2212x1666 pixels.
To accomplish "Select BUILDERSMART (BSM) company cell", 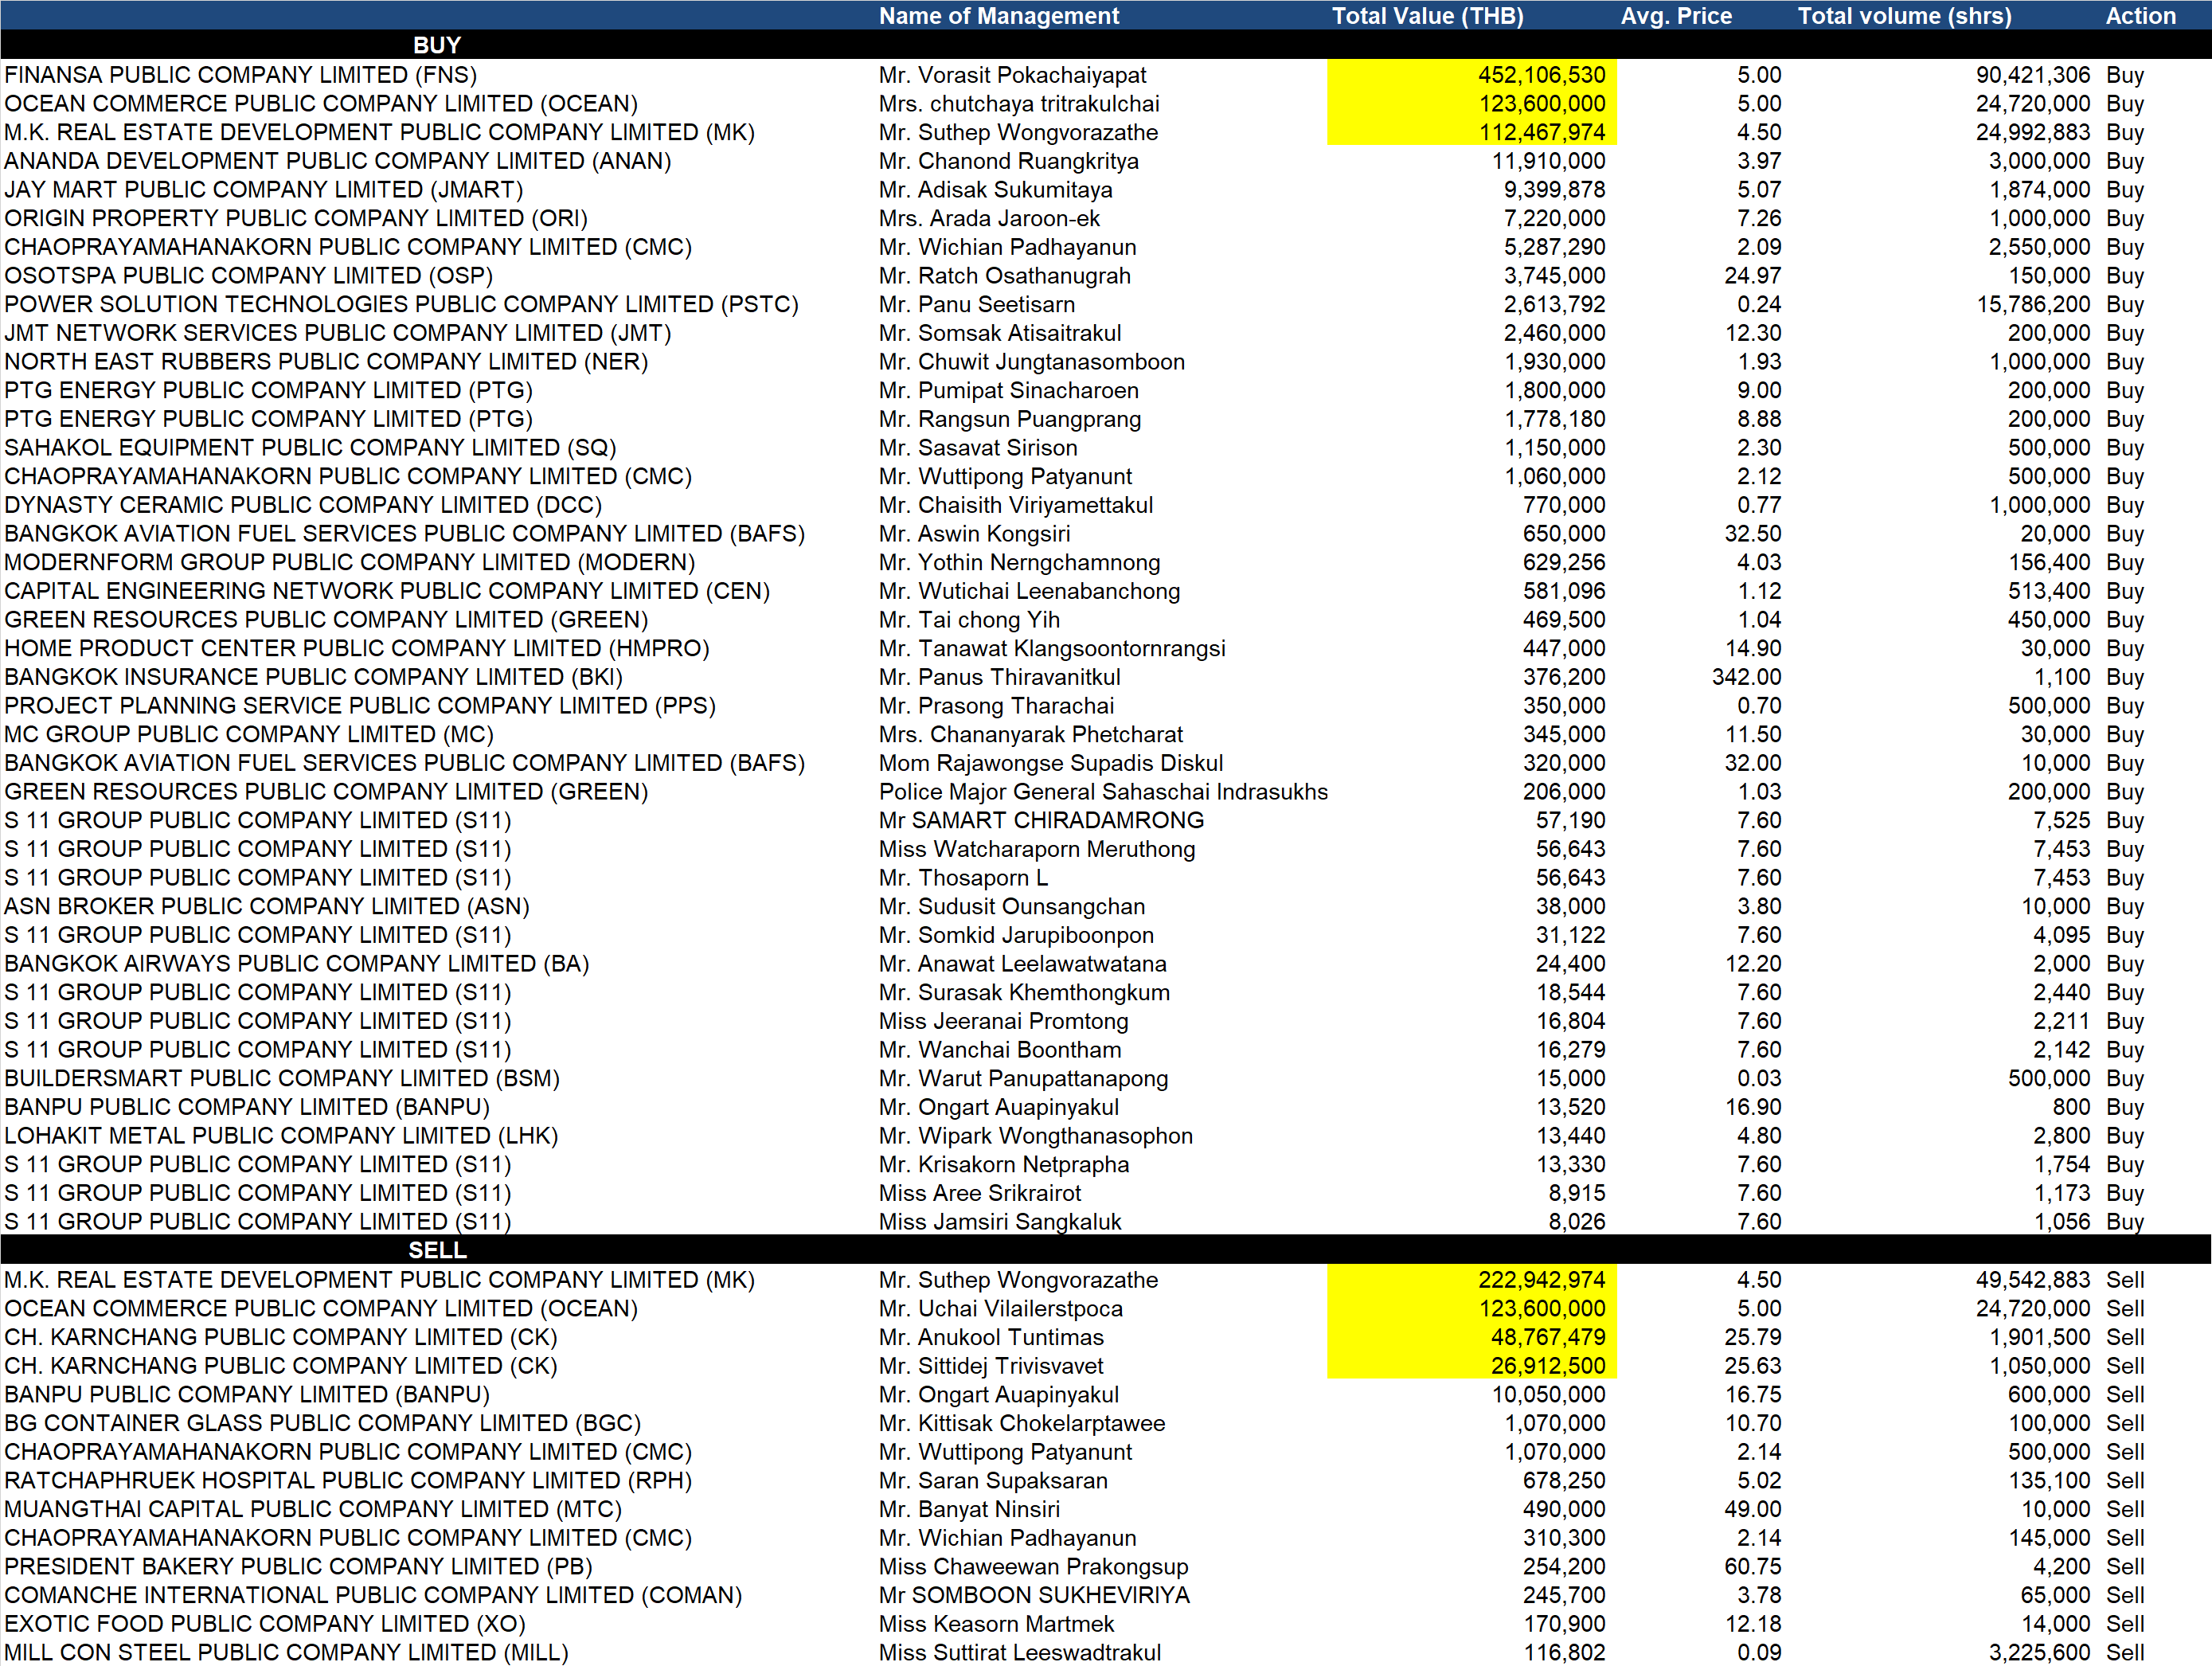I will click(282, 1078).
